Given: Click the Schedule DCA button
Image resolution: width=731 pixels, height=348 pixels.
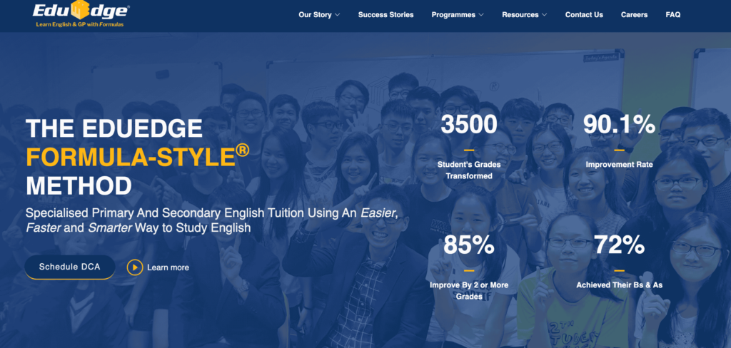Looking at the screenshot, I should point(70,267).
